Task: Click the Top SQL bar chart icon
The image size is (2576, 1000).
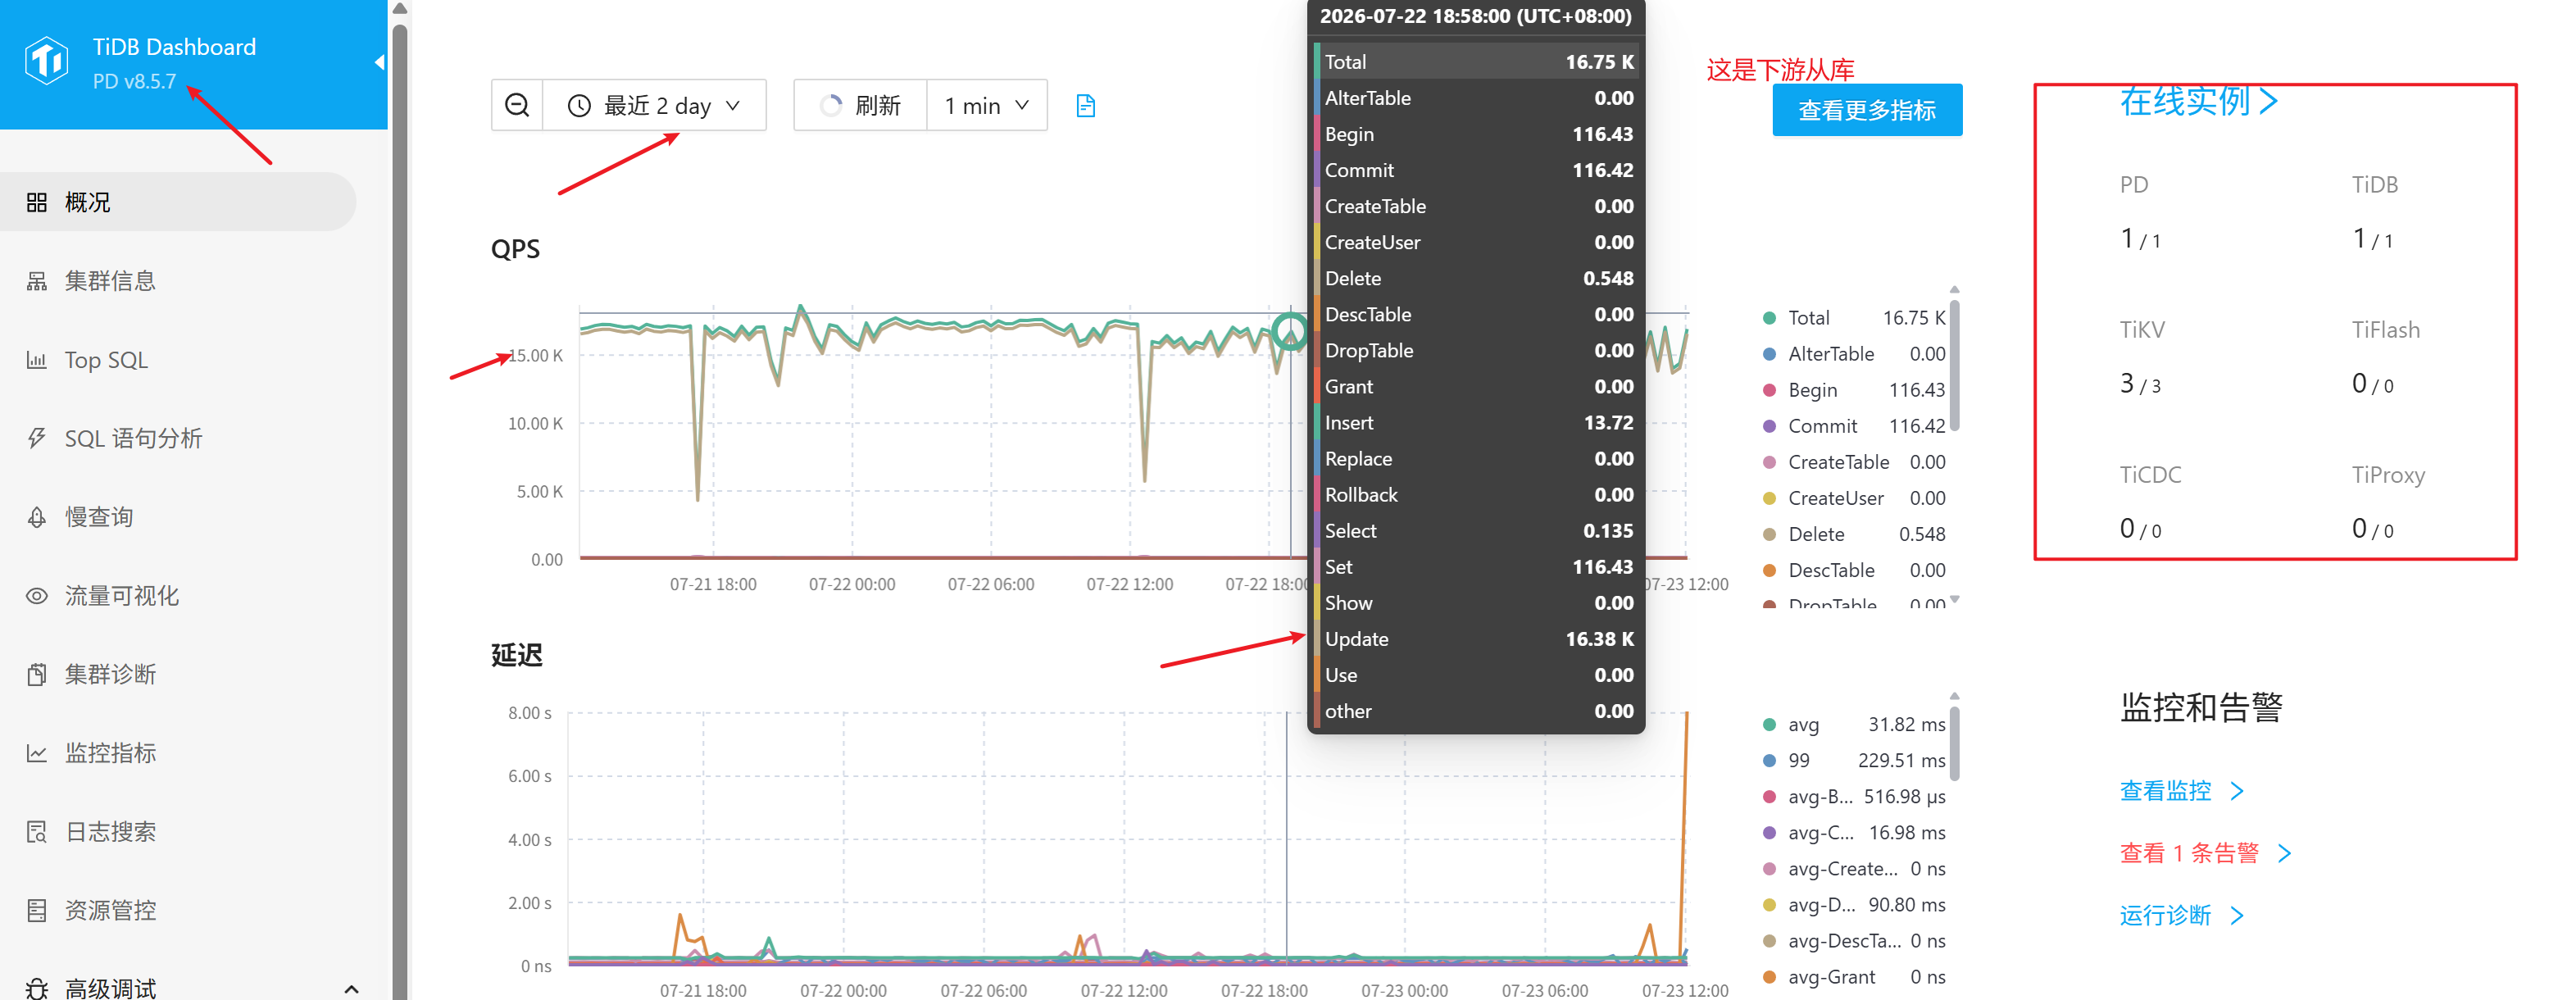Action: 37,360
